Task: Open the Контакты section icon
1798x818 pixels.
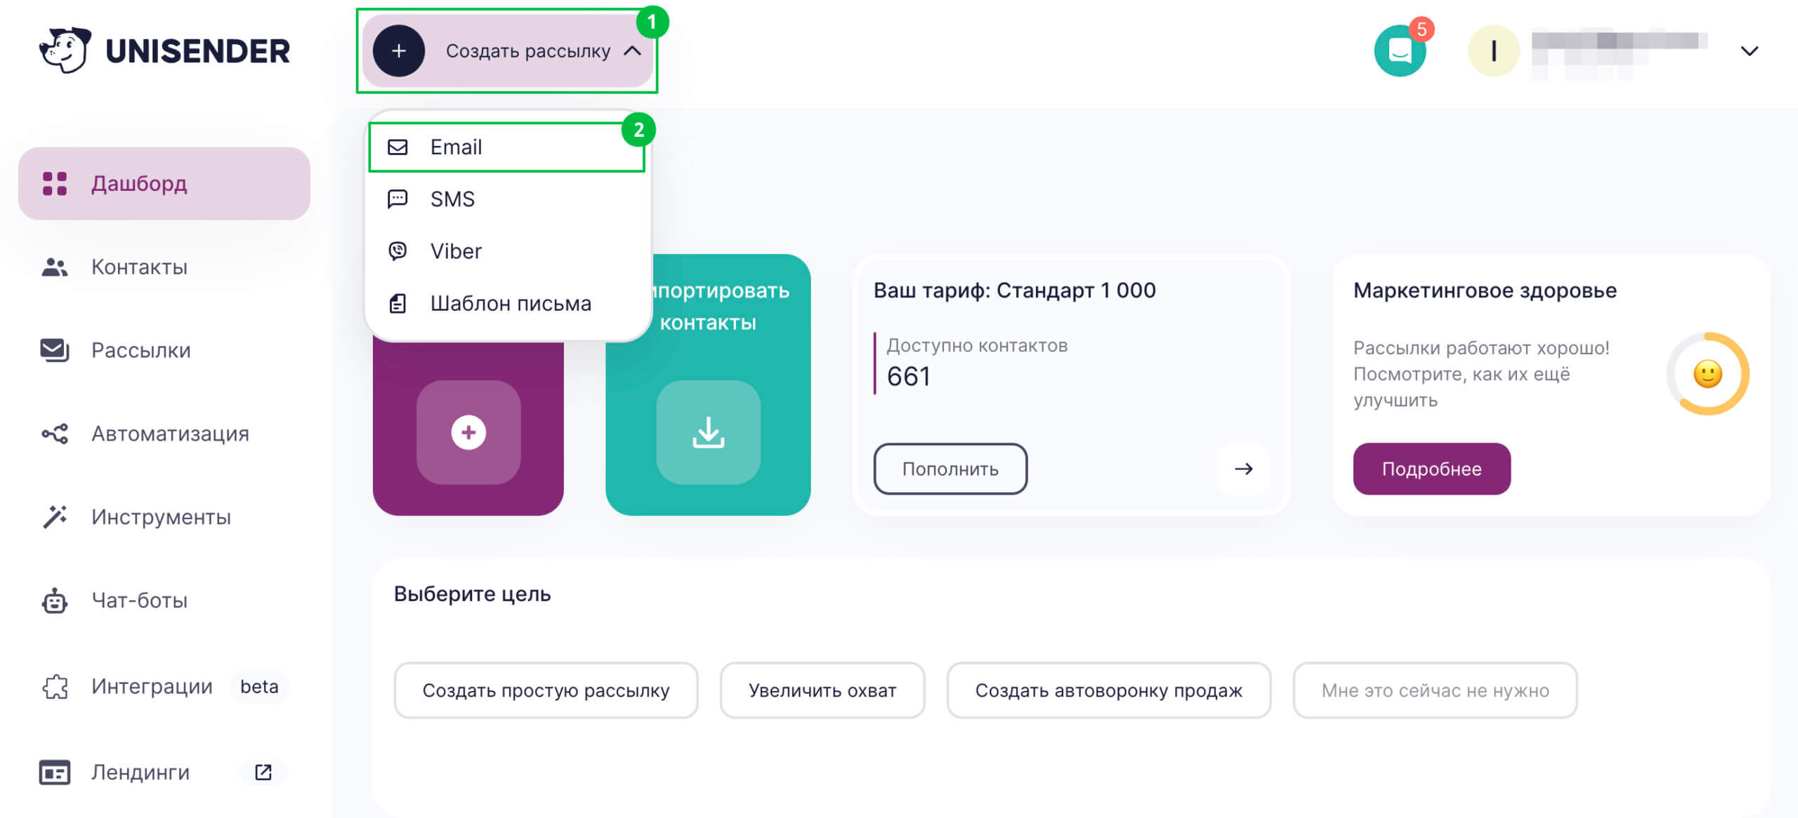Action: click(55, 267)
